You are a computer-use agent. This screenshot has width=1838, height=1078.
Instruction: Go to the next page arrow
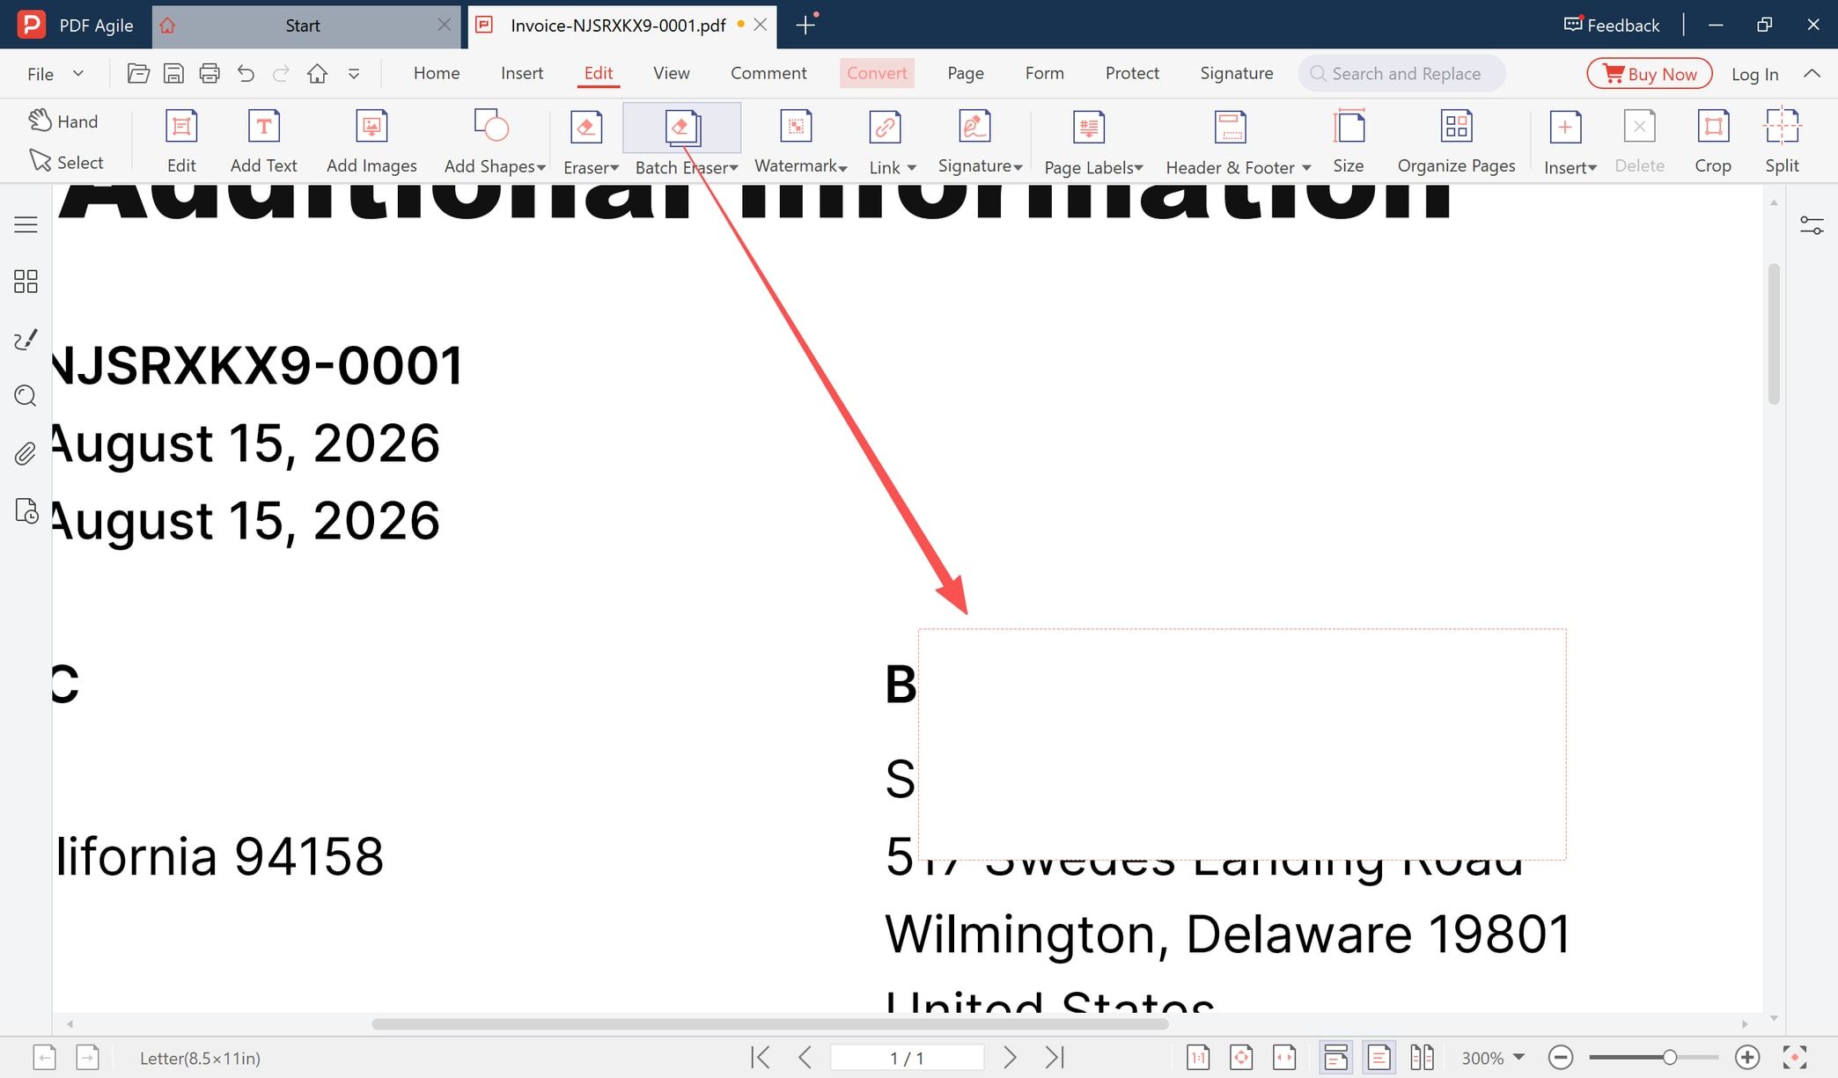(1010, 1057)
